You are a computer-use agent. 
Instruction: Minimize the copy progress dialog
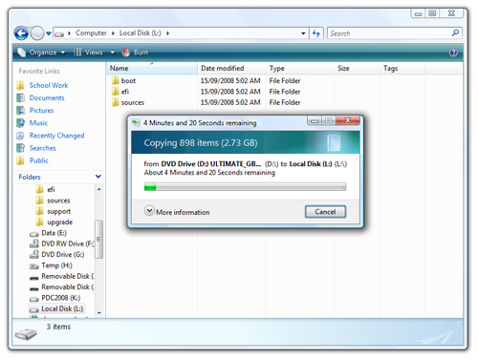pyautogui.click(x=315, y=120)
